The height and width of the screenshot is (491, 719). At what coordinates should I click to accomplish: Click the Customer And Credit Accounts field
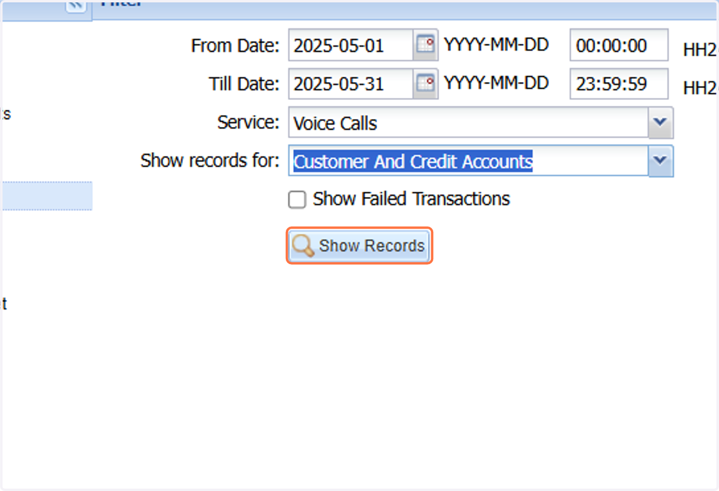(x=469, y=161)
